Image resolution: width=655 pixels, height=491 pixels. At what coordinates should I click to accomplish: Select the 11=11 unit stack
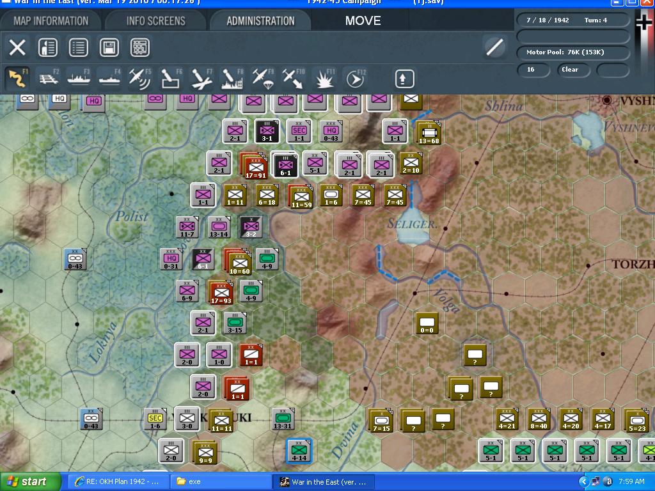tap(221, 420)
